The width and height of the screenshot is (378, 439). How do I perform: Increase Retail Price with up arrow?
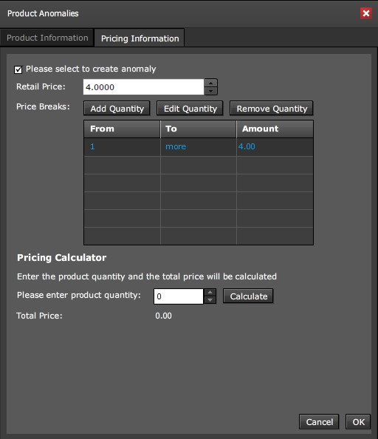[211, 83]
